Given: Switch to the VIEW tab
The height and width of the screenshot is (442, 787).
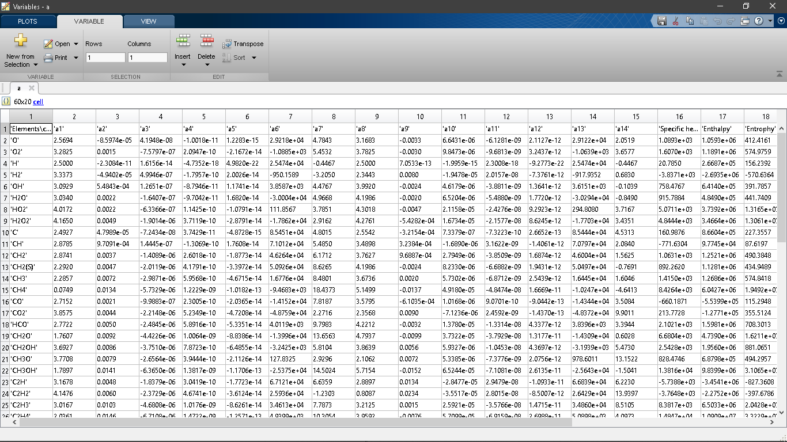Looking at the screenshot, I should pos(149,21).
